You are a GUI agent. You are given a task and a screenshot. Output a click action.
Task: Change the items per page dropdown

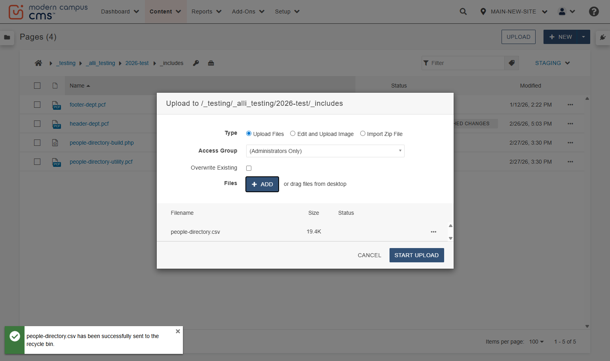pyautogui.click(x=536, y=342)
